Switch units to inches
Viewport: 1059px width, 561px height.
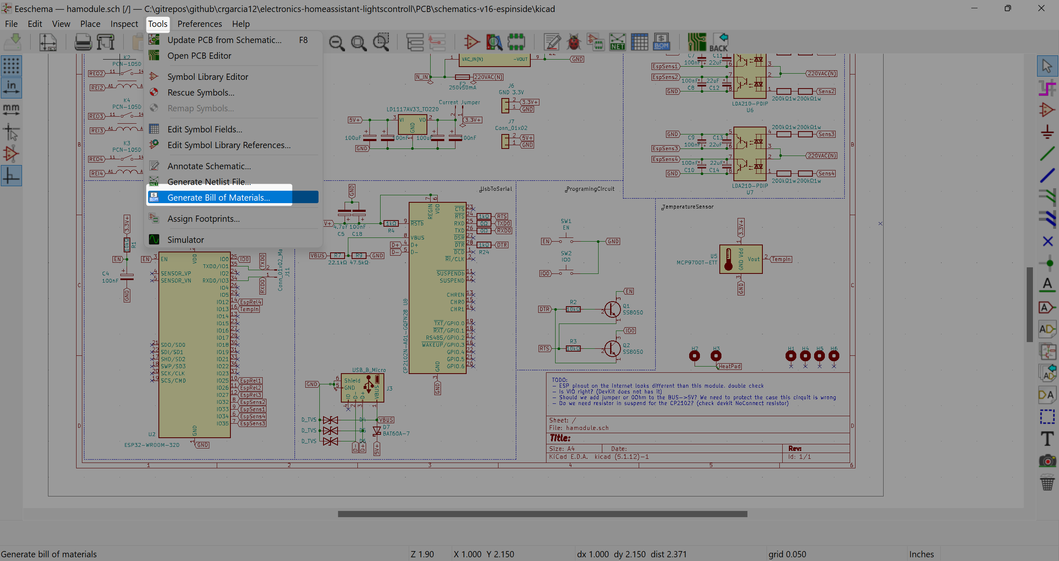[x=11, y=88]
